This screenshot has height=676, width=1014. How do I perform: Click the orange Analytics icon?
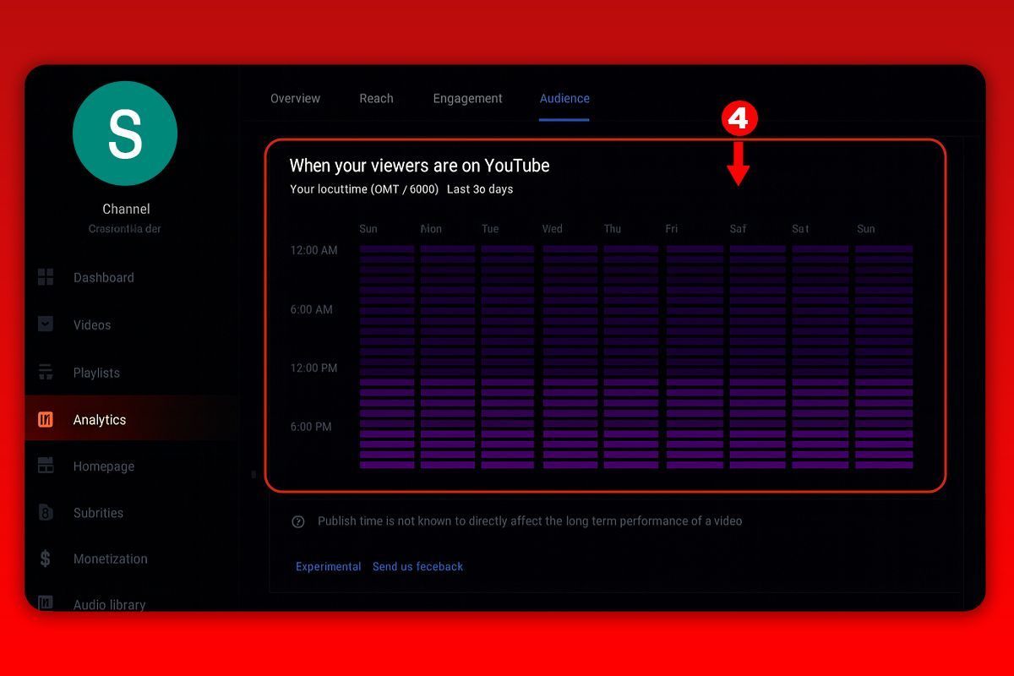(46, 419)
